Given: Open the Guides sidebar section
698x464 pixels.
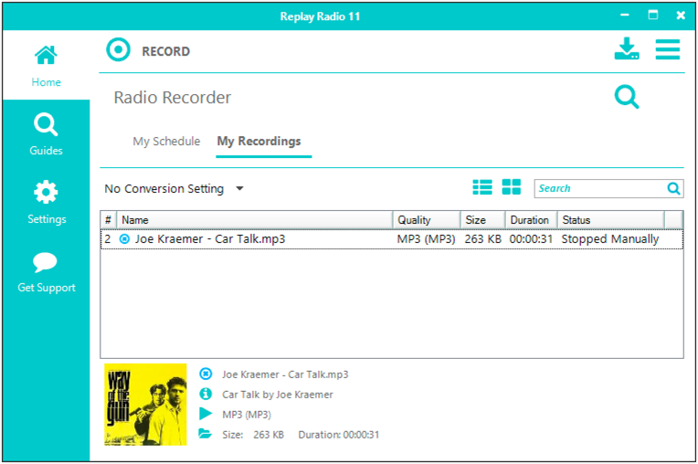Looking at the screenshot, I should point(46,134).
